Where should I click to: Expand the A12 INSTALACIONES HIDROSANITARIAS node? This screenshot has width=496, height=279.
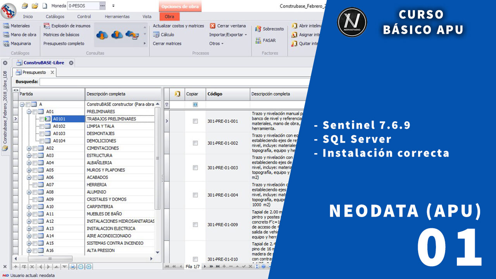[29, 221]
